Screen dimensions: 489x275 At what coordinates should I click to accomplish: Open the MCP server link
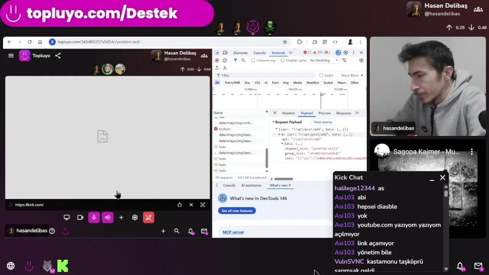tap(233, 232)
